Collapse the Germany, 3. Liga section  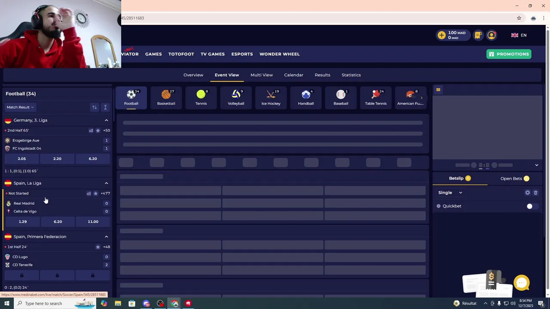pos(107,120)
